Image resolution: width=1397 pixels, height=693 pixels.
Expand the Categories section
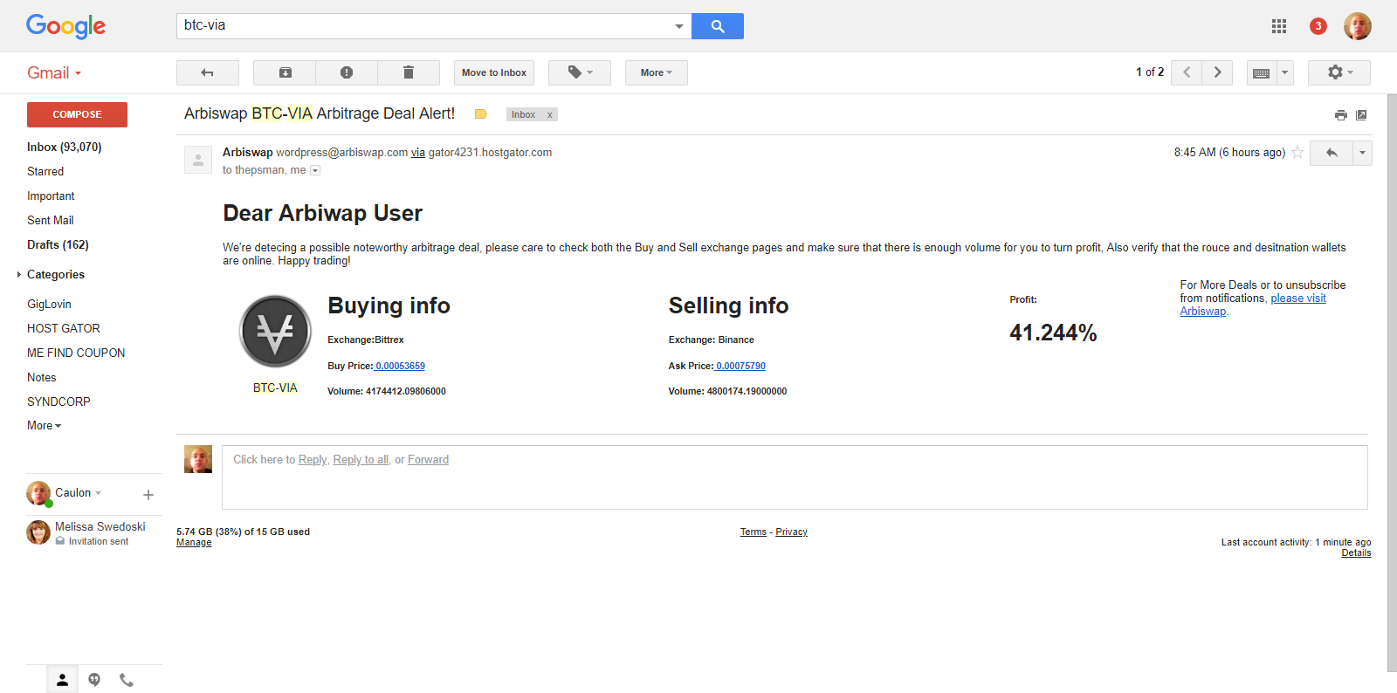pyautogui.click(x=19, y=274)
